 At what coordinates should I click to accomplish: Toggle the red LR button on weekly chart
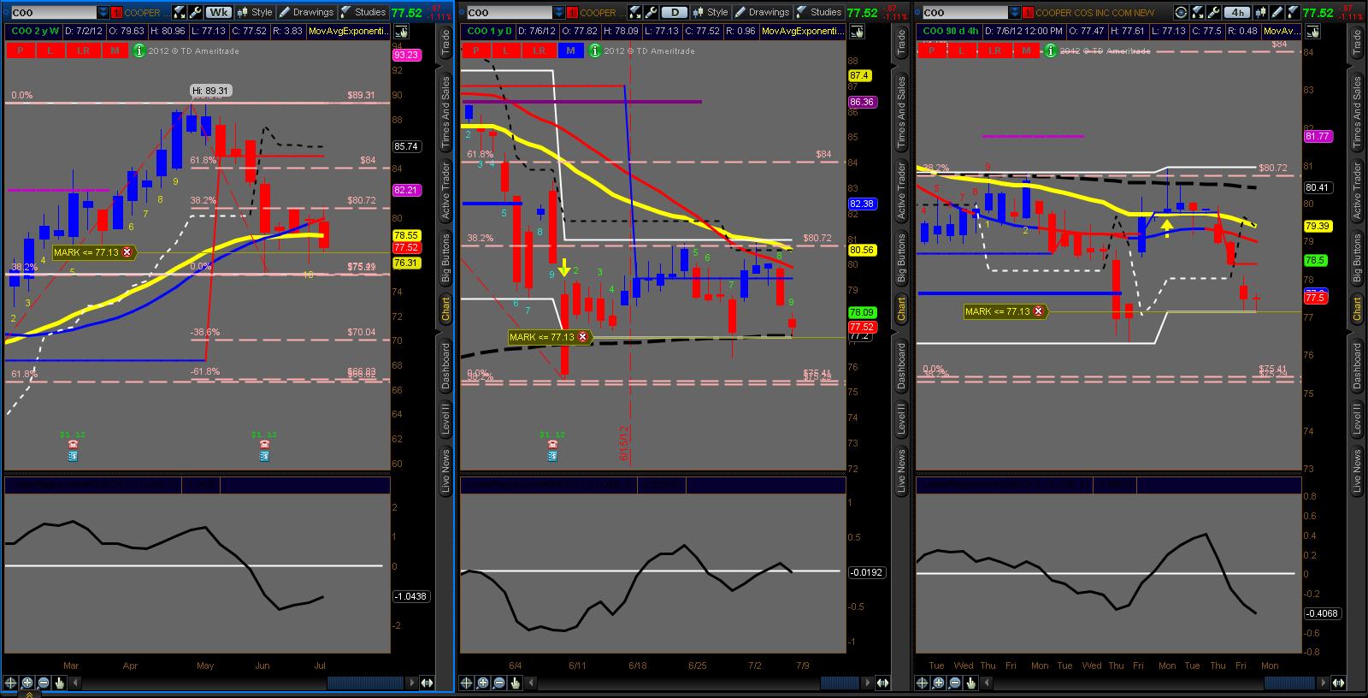pos(83,50)
